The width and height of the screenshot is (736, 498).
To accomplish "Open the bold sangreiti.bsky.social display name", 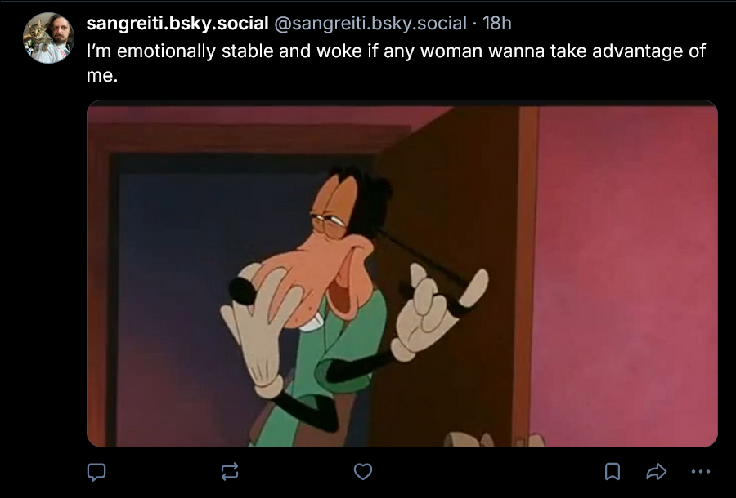I will point(177,24).
